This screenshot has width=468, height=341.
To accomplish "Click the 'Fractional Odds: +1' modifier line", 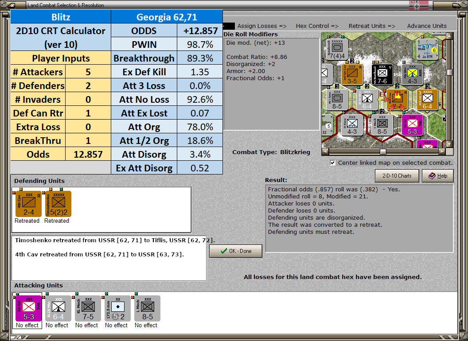I will (255, 78).
